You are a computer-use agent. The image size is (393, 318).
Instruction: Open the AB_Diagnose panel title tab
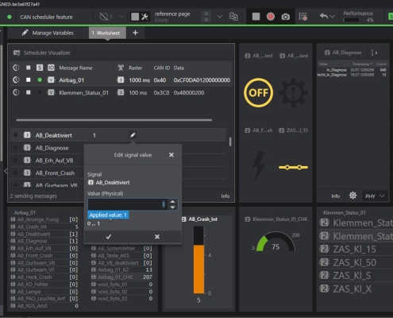click(343, 52)
